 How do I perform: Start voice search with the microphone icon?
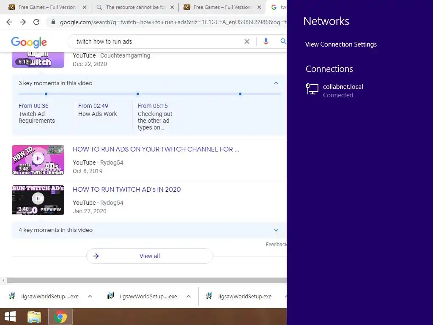click(266, 41)
